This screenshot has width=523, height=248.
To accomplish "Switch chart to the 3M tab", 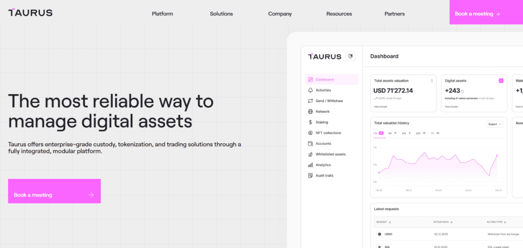I will (406, 133).
